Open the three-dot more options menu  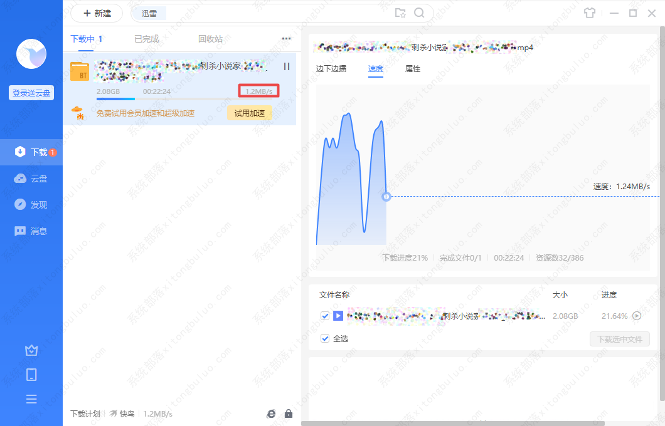click(287, 39)
